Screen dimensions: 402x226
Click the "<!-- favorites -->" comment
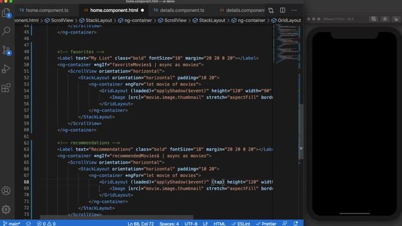pos(81,51)
